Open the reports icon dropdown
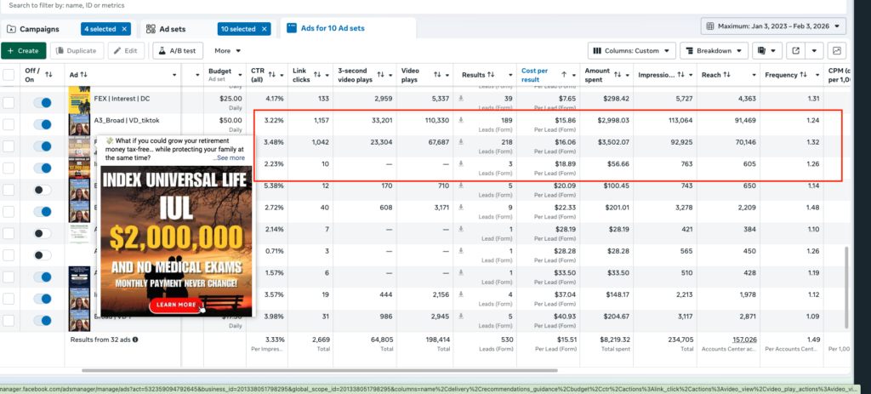 767,50
